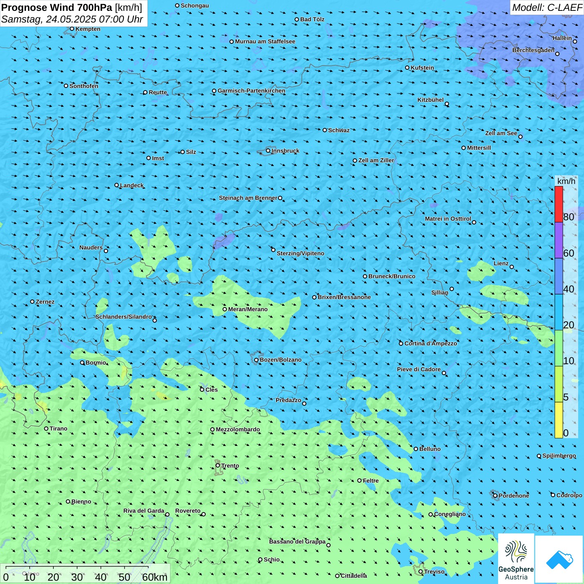Pick the yellow legend segment near 0
Screen dimensions: 584x584
(559, 420)
